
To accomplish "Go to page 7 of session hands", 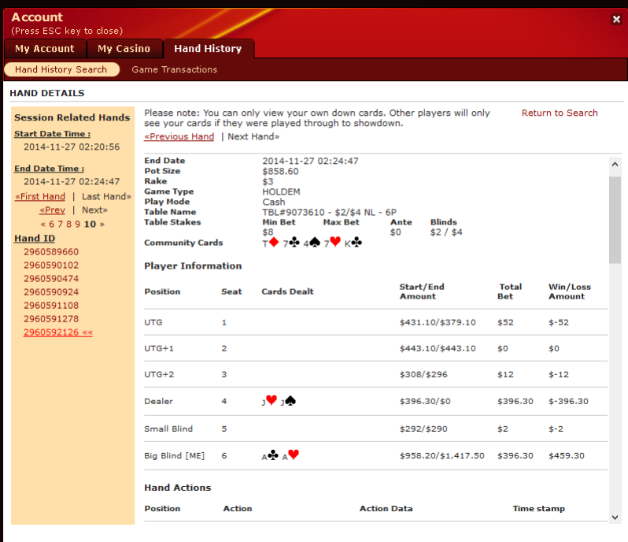I will pos(60,224).
